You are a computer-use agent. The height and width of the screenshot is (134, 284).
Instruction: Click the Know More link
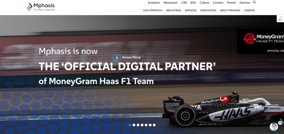pyautogui.click(x=131, y=58)
